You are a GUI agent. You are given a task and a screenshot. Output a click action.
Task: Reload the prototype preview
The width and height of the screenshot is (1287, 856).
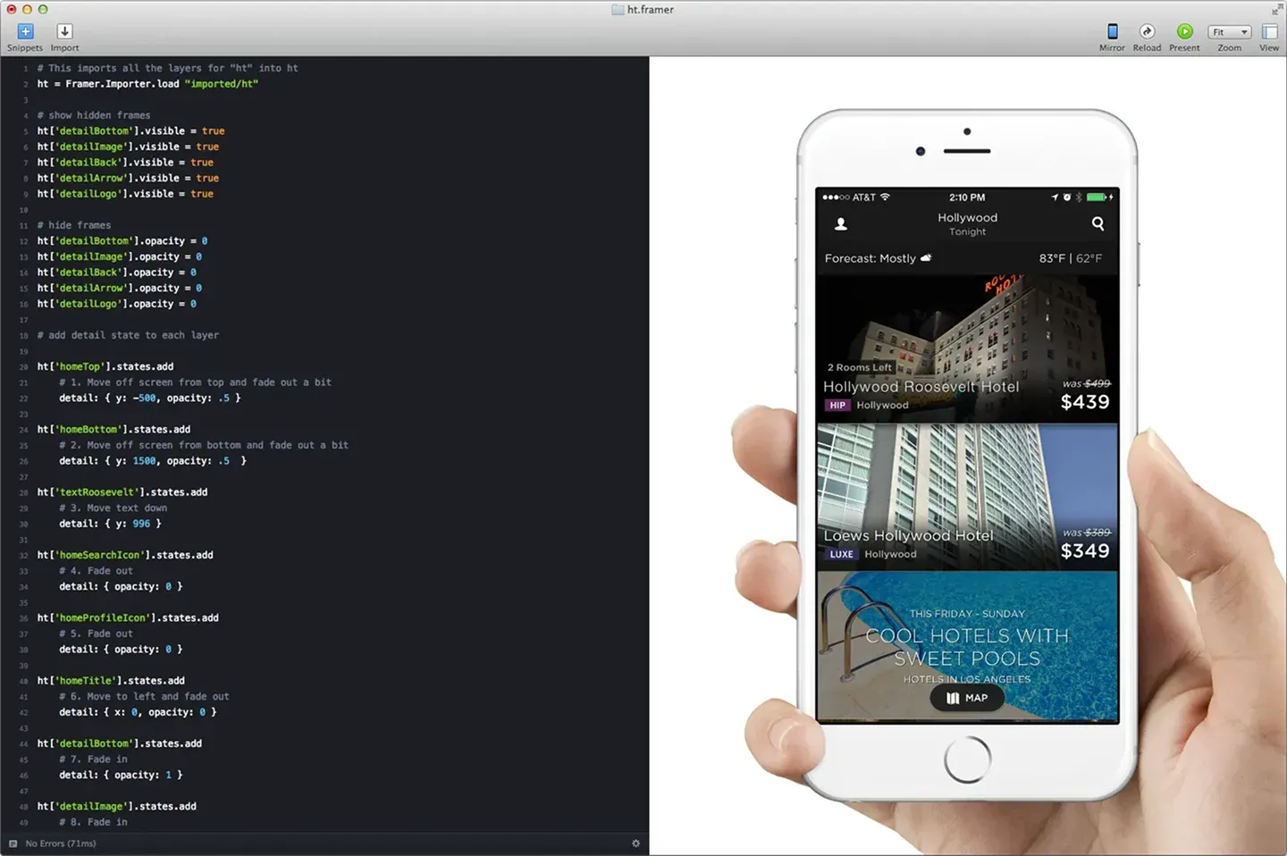[x=1147, y=32]
